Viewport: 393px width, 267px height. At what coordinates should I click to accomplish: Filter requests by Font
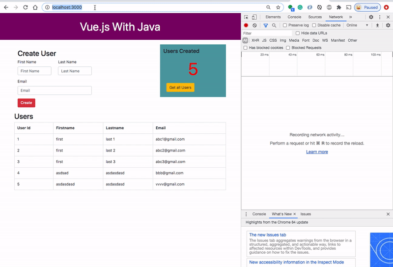(x=306, y=40)
